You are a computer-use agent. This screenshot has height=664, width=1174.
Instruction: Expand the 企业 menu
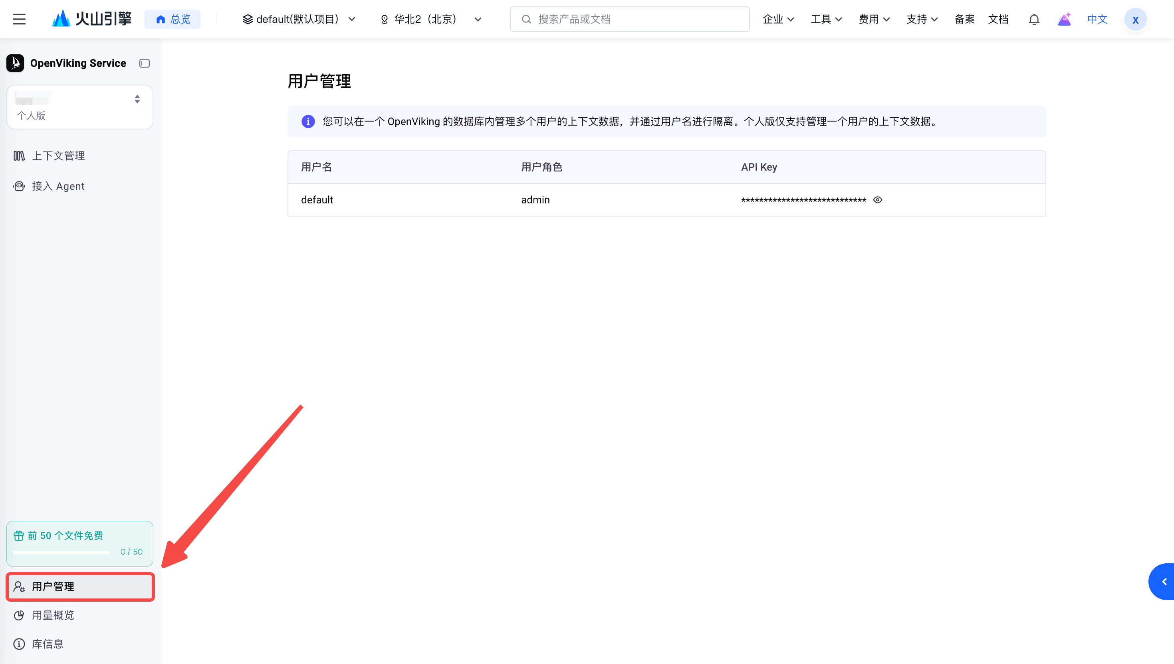(778, 19)
